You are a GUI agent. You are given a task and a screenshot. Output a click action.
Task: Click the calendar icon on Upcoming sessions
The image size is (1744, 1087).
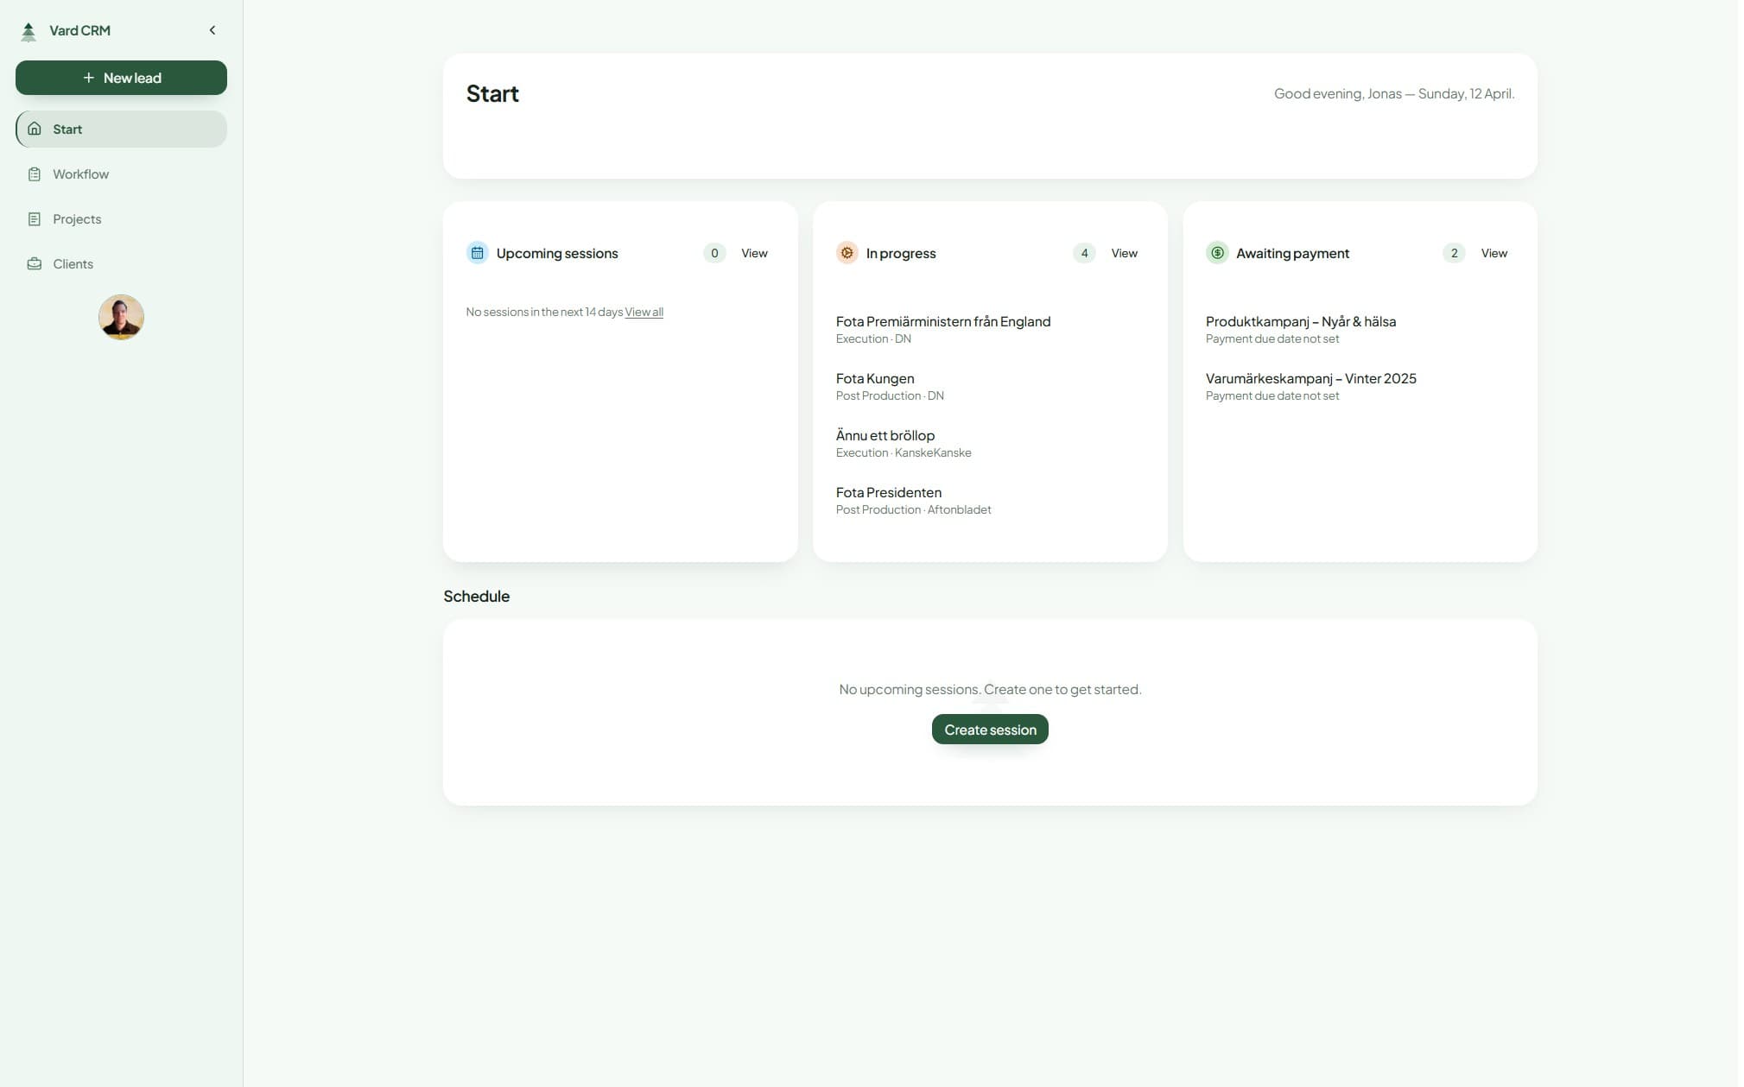click(x=477, y=252)
